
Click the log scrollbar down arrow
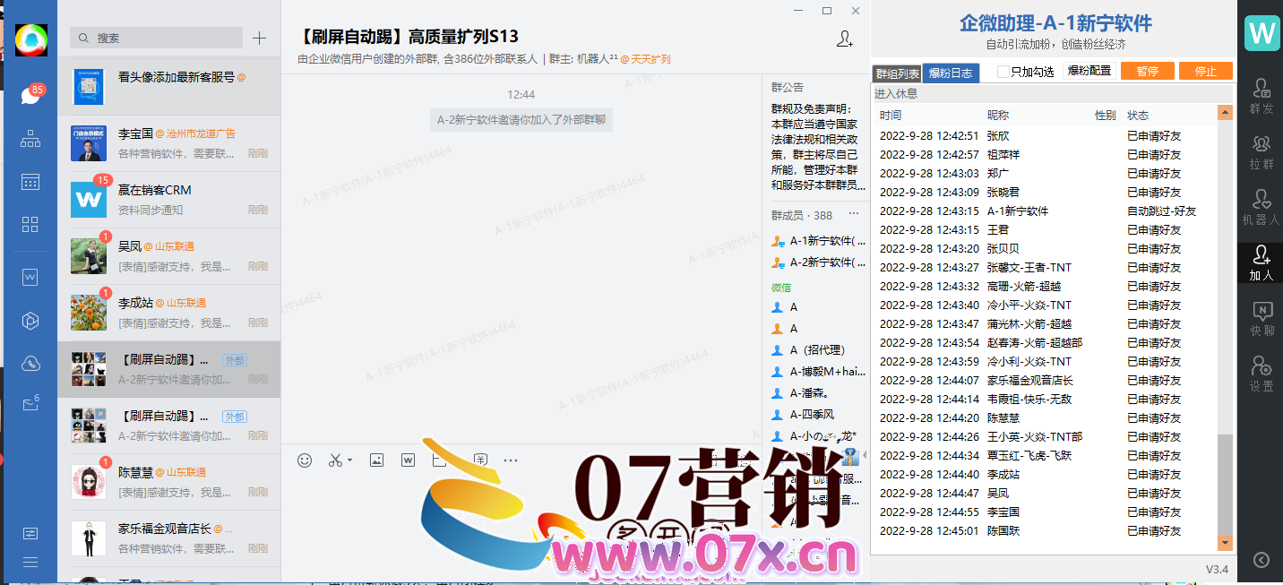pyautogui.click(x=1225, y=543)
